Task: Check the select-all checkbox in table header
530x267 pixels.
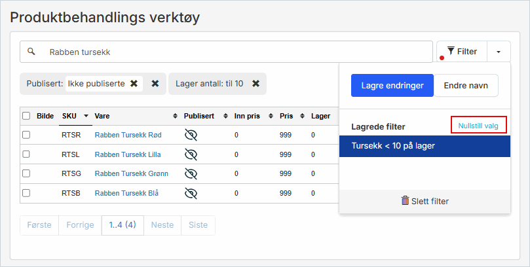Action: (x=26, y=116)
